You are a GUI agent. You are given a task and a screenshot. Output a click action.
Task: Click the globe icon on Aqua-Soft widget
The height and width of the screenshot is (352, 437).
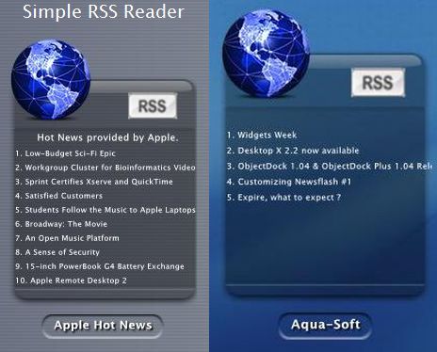click(266, 53)
